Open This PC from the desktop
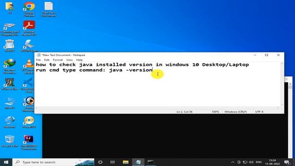 click(x=10, y=103)
